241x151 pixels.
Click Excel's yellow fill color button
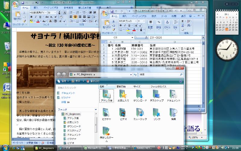coord(128,29)
